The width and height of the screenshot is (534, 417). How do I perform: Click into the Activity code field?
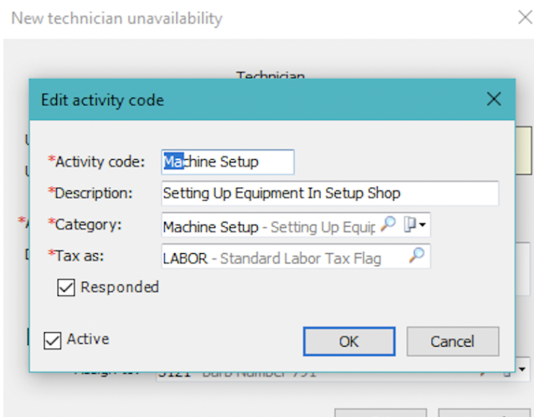click(x=228, y=162)
